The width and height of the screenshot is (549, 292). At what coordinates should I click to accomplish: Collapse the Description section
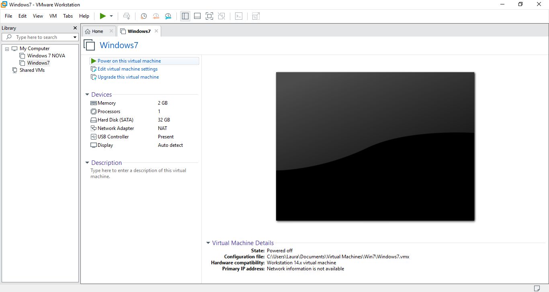pos(87,163)
